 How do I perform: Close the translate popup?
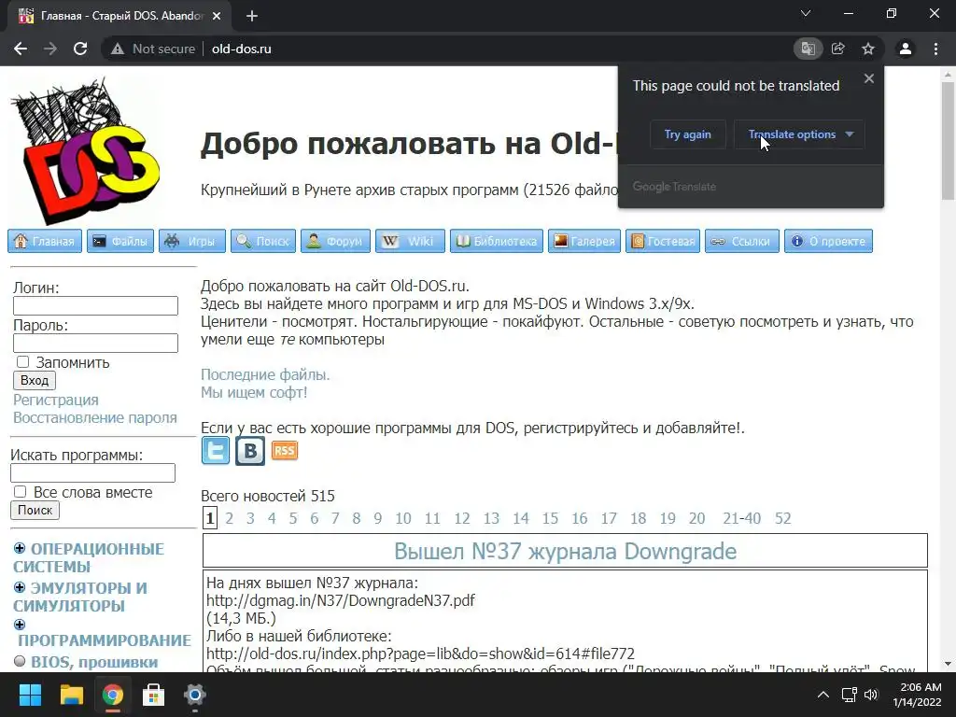tap(869, 78)
